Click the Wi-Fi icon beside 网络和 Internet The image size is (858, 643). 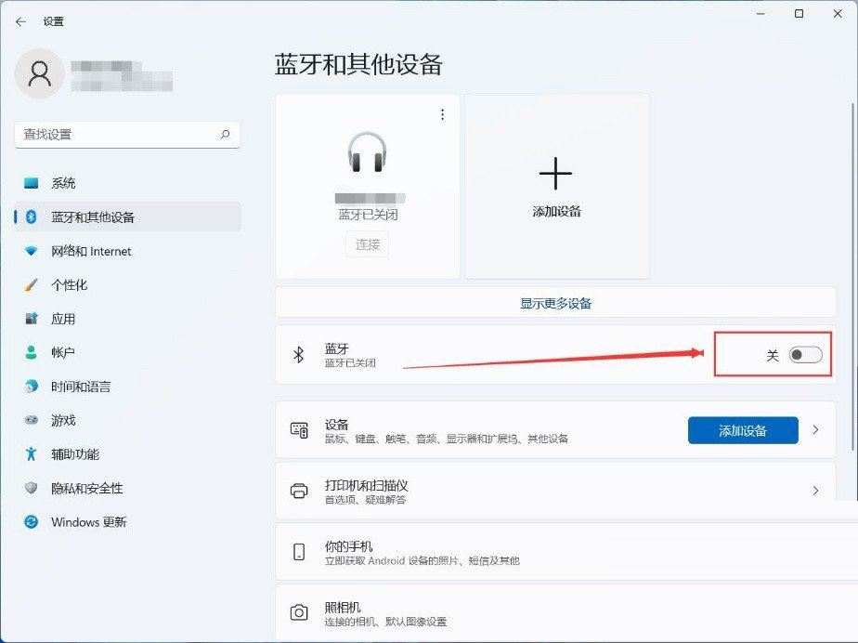[x=32, y=251]
